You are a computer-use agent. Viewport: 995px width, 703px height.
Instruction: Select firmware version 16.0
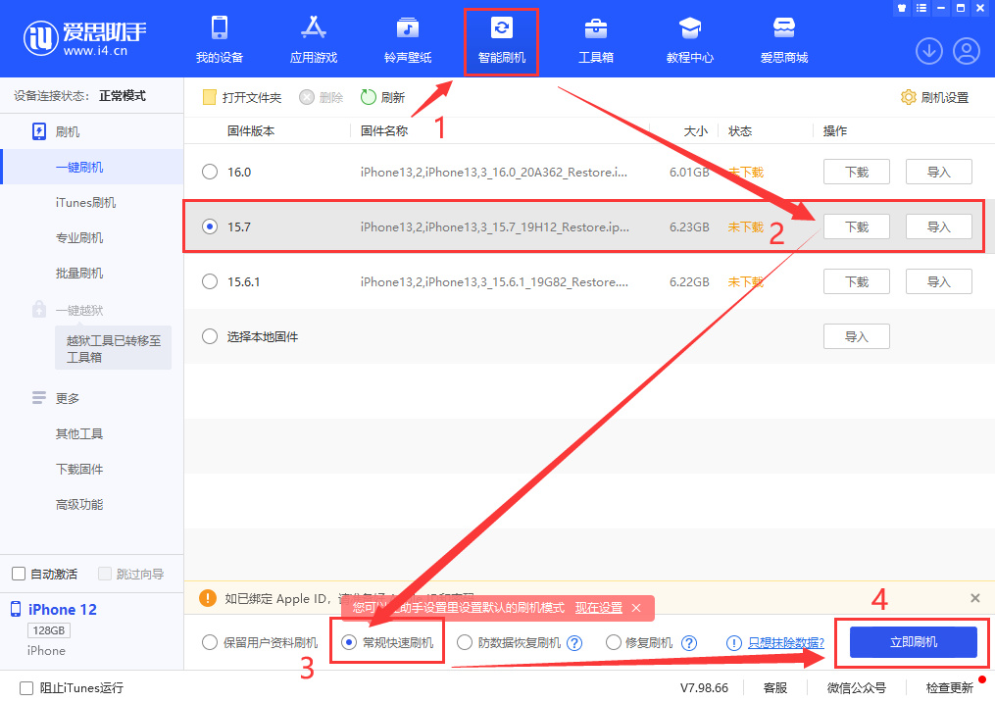pos(209,171)
